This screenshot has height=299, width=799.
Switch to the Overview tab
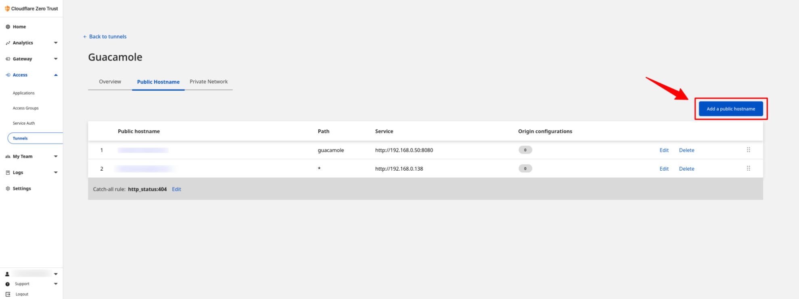[x=109, y=82]
